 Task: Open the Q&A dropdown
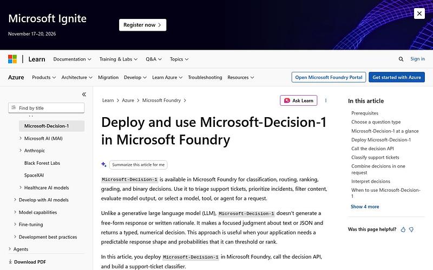coord(154,59)
